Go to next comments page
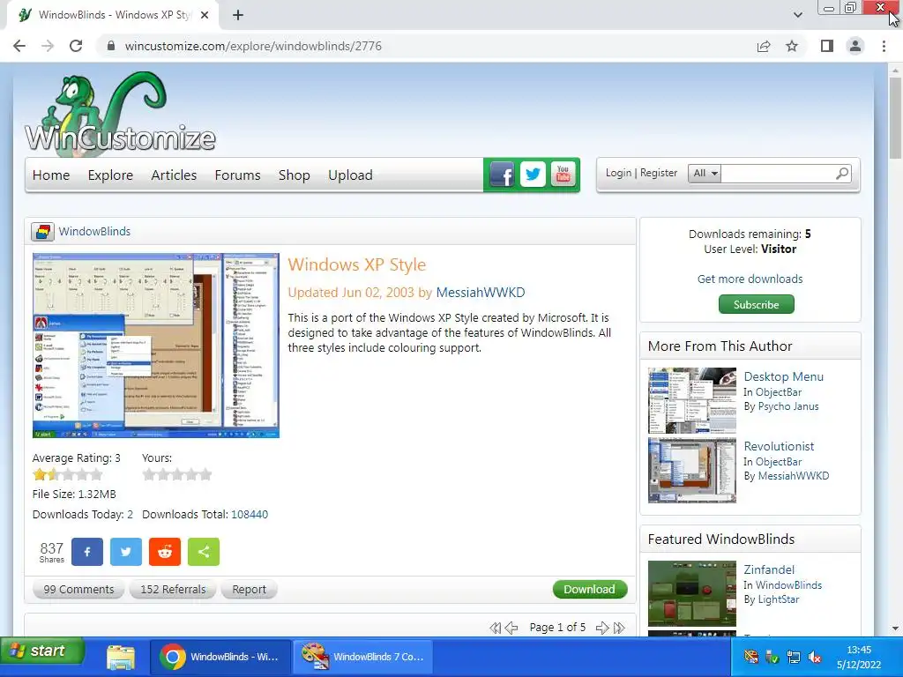Image resolution: width=903 pixels, height=677 pixels. pyautogui.click(x=602, y=628)
